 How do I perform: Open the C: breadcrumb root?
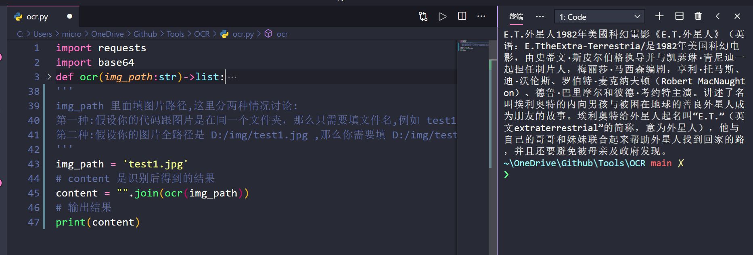click(x=20, y=34)
